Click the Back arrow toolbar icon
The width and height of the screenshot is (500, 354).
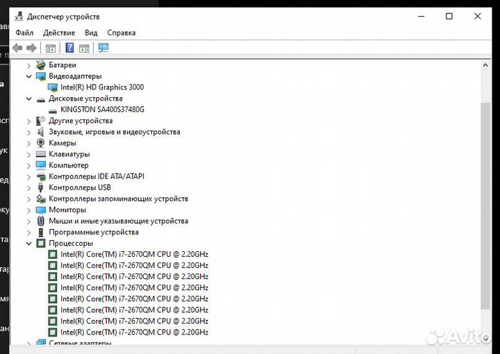point(17,48)
